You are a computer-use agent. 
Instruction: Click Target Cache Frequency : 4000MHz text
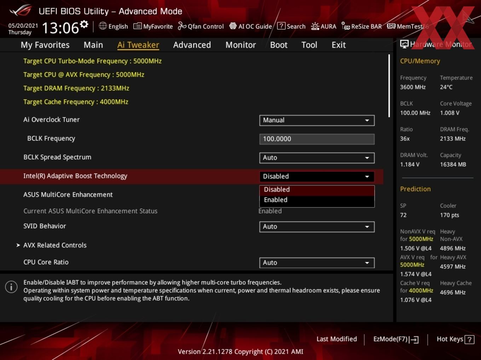click(76, 102)
